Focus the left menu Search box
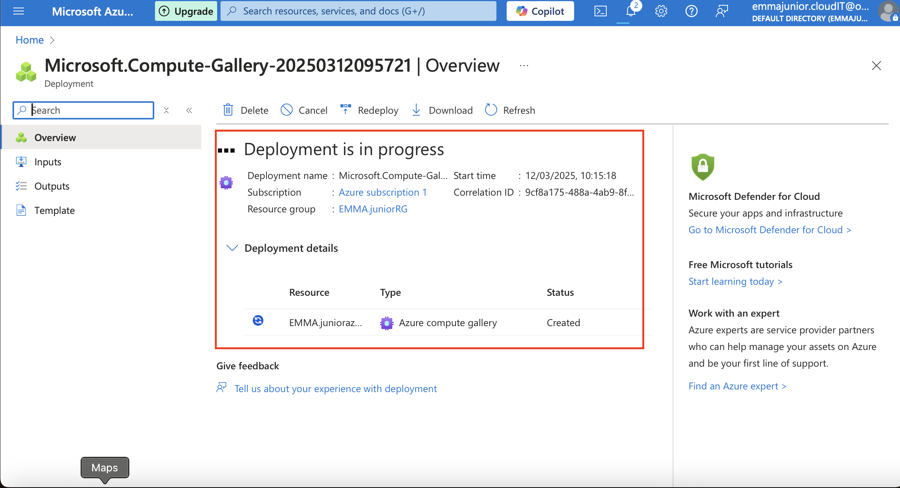The image size is (900, 488). 83,110
